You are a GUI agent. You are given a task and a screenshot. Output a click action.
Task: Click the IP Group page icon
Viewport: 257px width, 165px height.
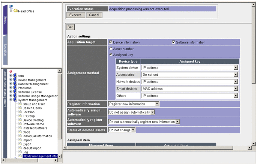[x=20, y=116]
